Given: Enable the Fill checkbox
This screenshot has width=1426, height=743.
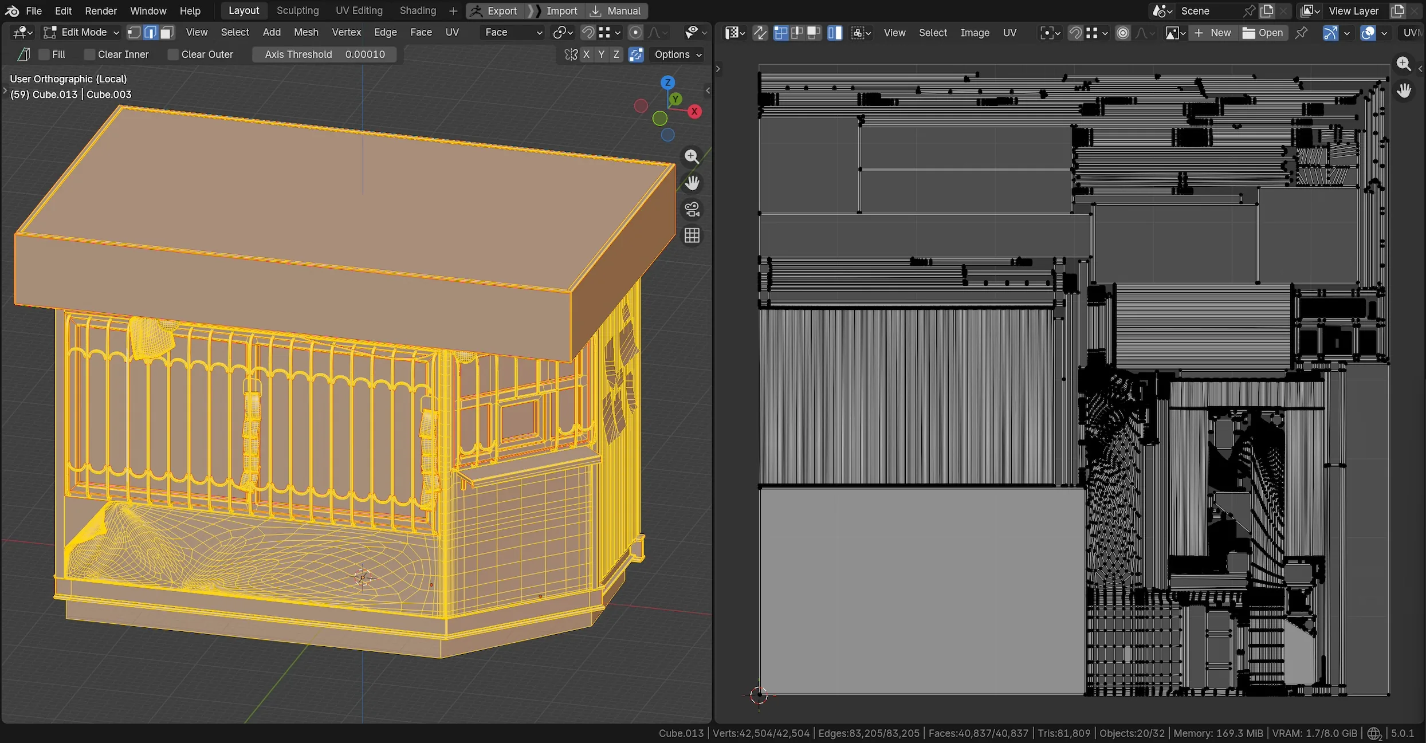Looking at the screenshot, I should 44,54.
